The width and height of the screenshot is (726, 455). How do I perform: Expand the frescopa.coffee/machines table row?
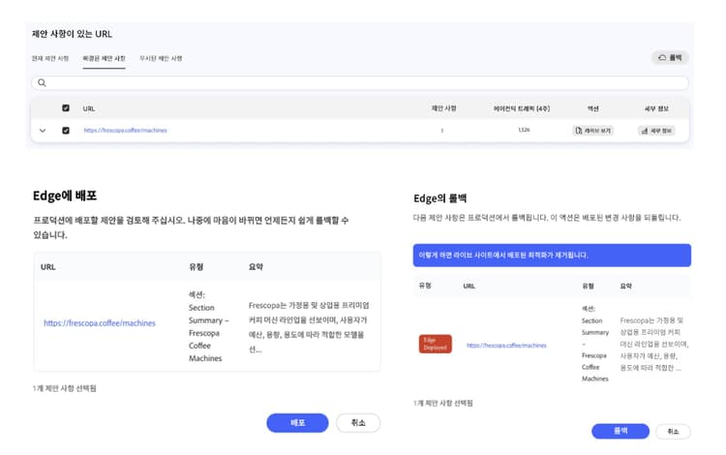(43, 131)
